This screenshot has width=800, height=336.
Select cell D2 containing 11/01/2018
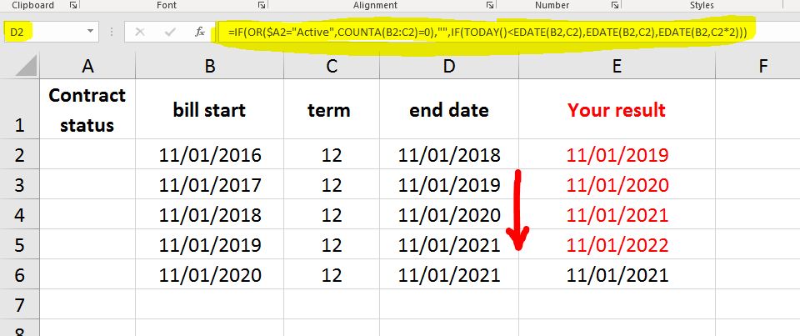click(x=449, y=154)
